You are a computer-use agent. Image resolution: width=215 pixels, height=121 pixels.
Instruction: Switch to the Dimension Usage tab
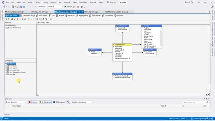(x=28, y=16)
